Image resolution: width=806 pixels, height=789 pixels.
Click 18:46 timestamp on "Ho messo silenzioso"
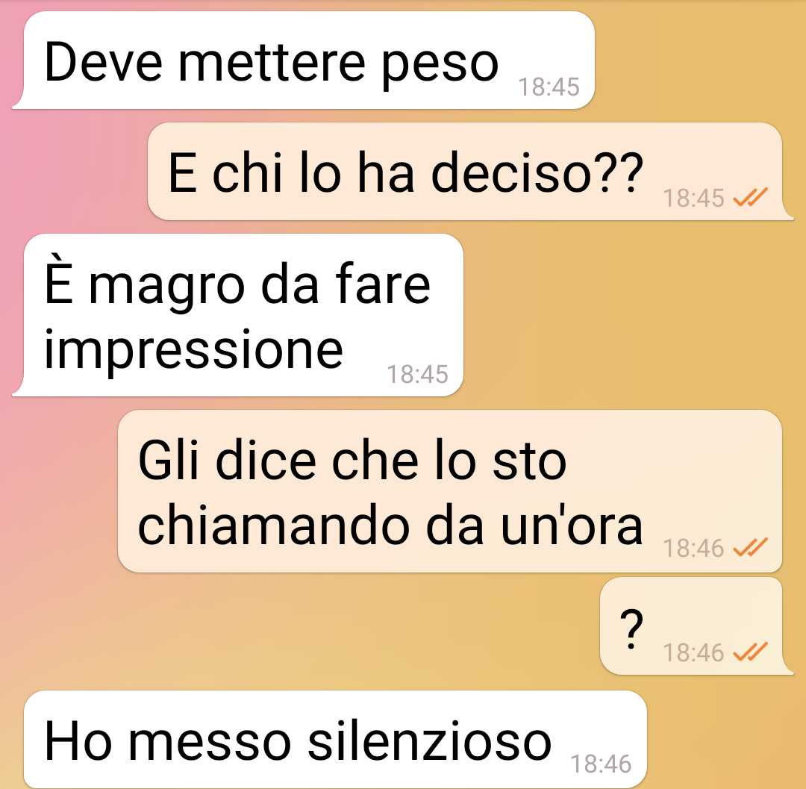click(600, 764)
